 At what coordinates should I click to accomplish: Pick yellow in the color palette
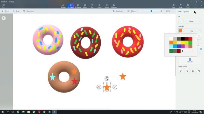183,42
